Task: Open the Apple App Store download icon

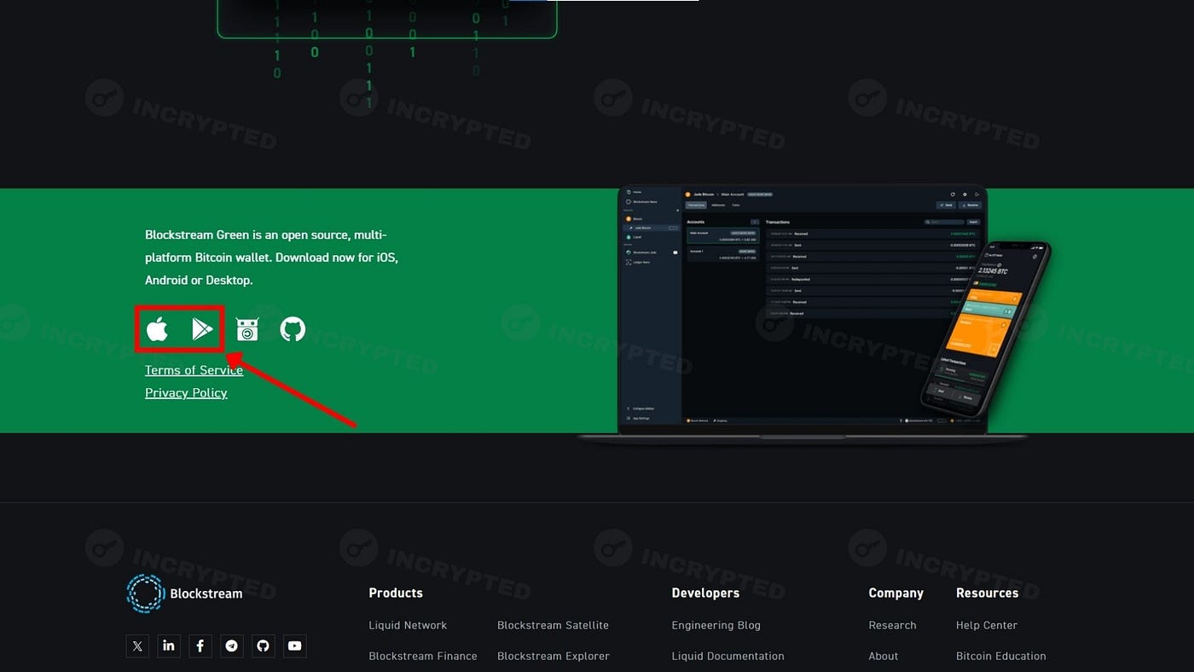Action: click(157, 329)
